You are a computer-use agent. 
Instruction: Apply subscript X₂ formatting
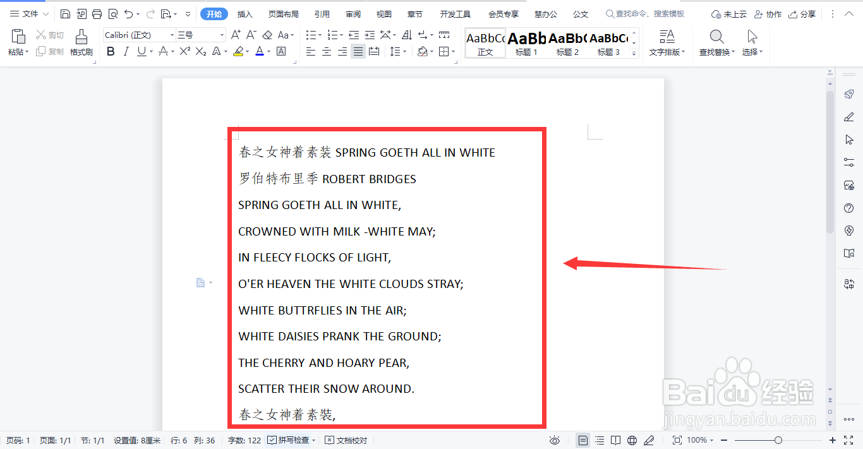pyautogui.click(x=201, y=51)
